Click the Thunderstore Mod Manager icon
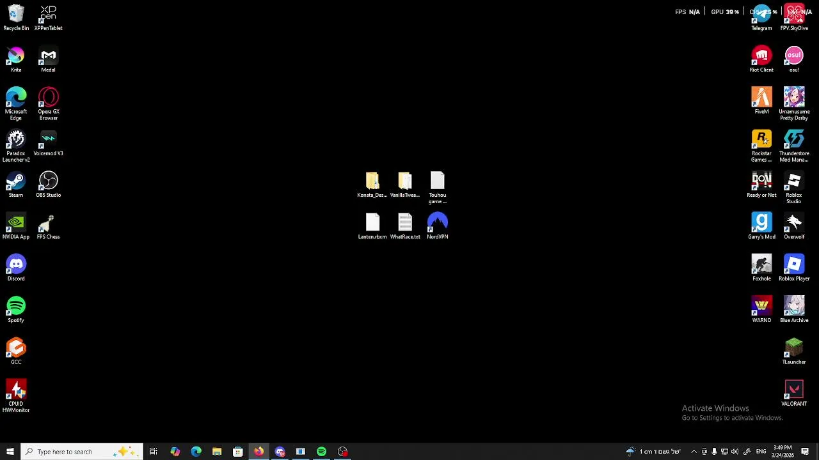Viewport: 819px width, 460px height. [x=794, y=146]
